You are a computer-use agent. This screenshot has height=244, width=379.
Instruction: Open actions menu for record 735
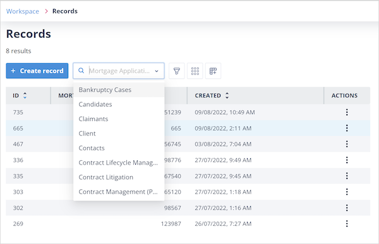pyautogui.click(x=347, y=112)
